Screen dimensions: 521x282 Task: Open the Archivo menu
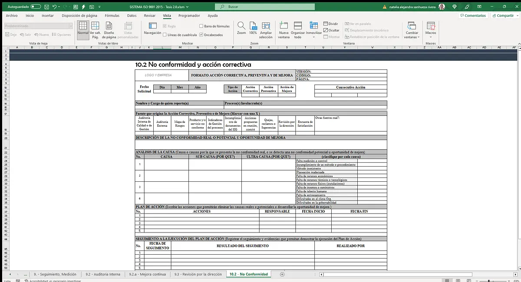[12, 16]
